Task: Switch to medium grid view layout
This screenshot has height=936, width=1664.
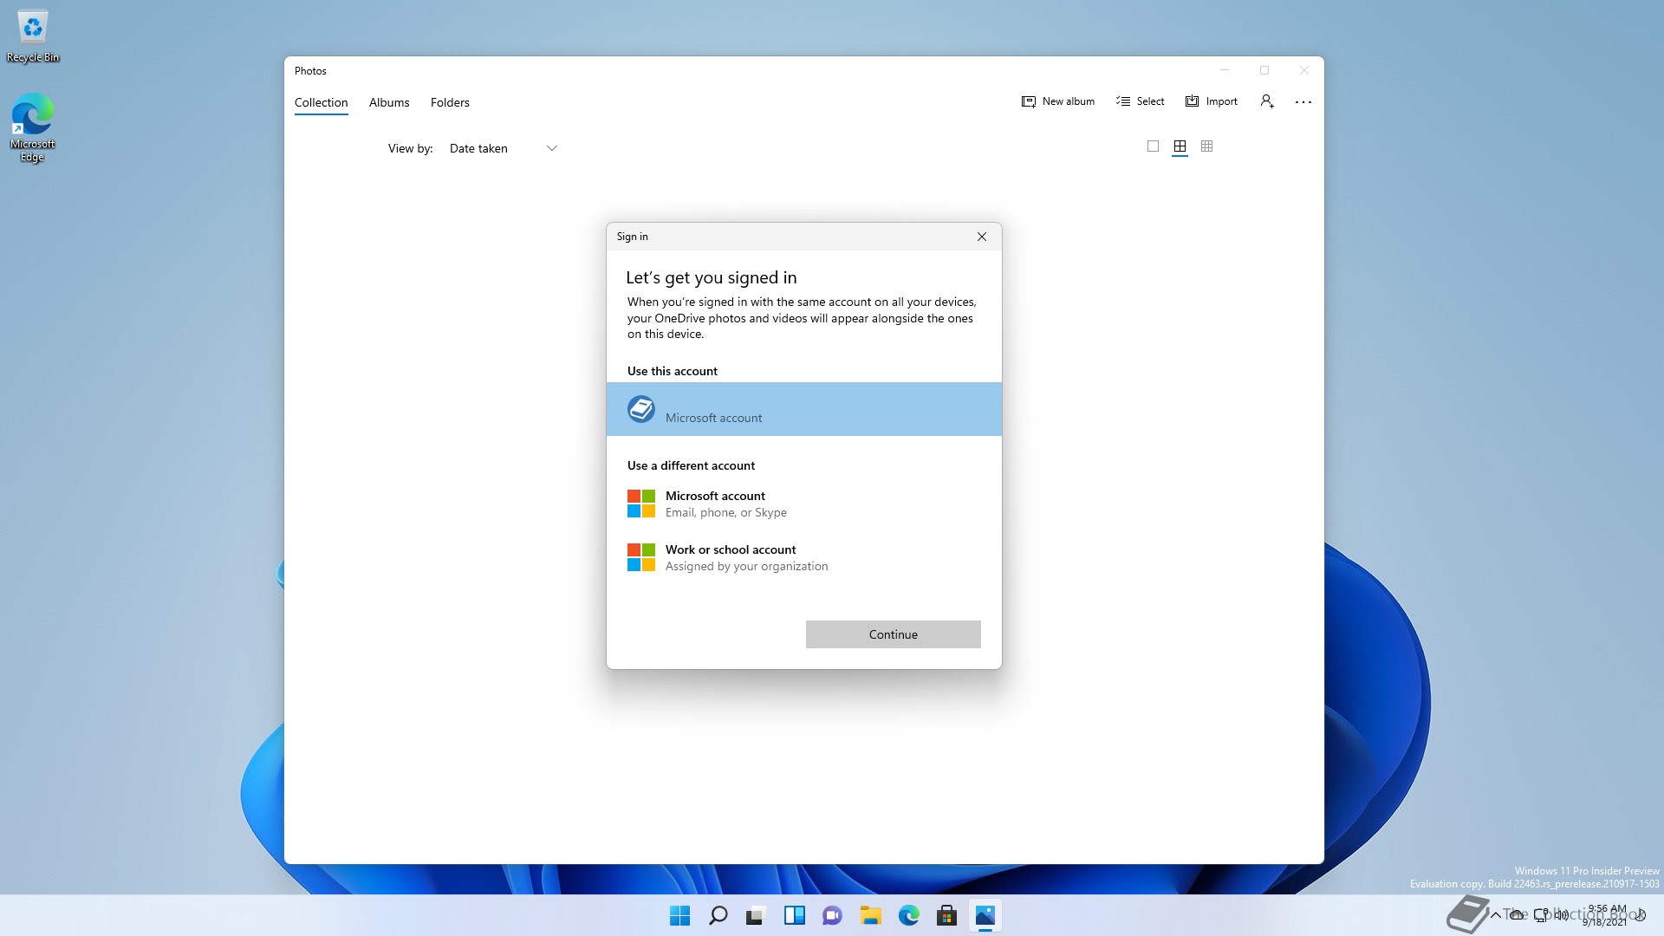Action: click(1180, 146)
